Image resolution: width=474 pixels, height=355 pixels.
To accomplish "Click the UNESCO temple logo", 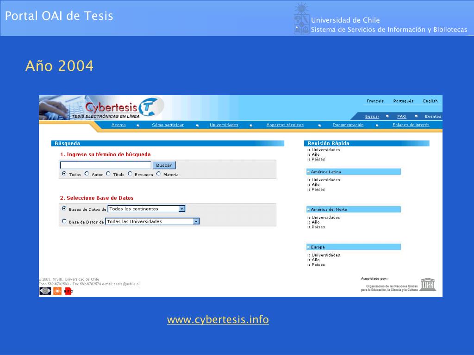I will coord(428,284).
